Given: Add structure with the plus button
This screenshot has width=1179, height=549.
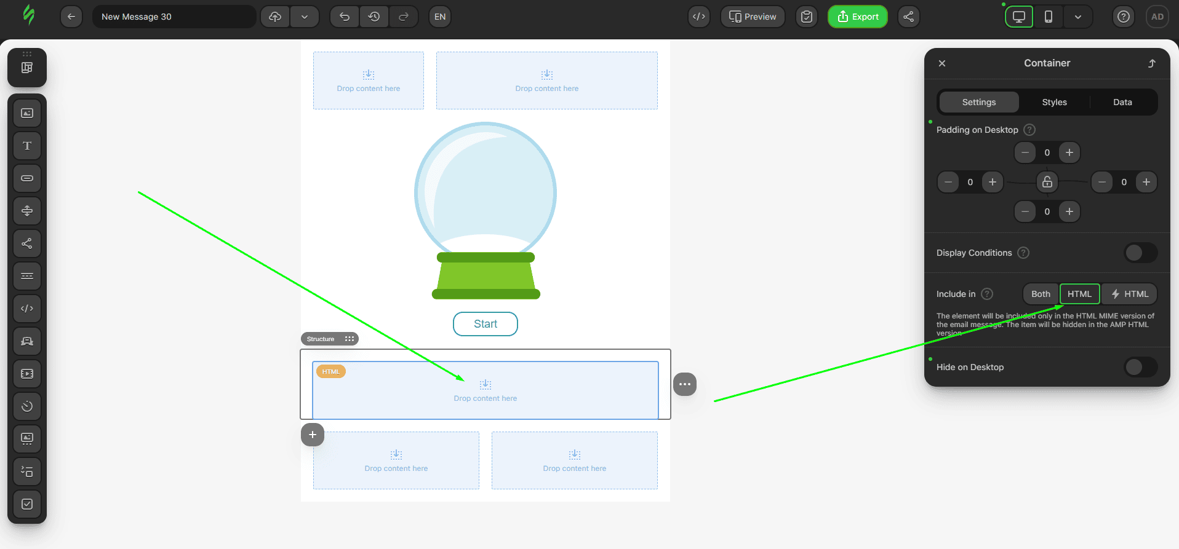Looking at the screenshot, I should pyautogui.click(x=313, y=435).
